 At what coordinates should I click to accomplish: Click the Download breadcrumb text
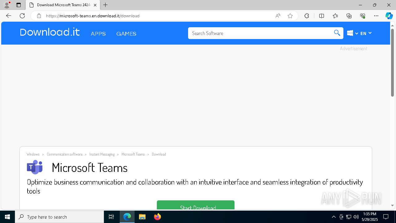click(159, 154)
